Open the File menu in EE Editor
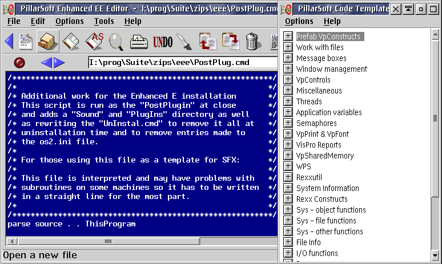 pos(14,22)
